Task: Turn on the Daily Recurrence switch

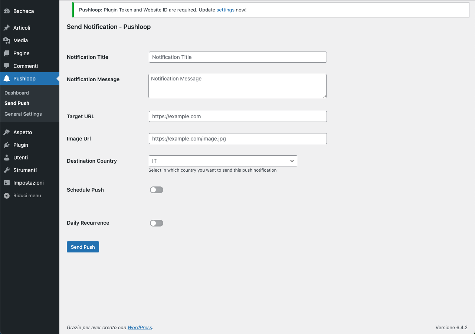Action: pyautogui.click(x=157, y=223)
